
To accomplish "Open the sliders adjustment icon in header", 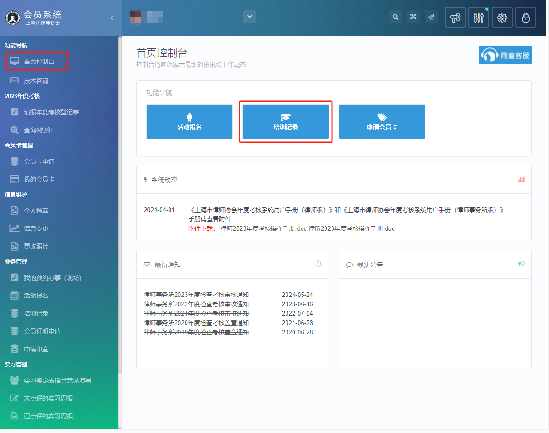I will 479,18.
